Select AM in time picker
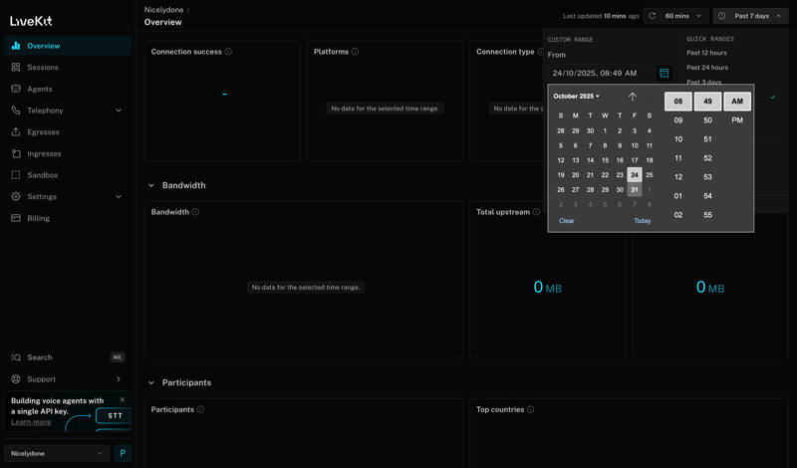The height and width of the screenshot is (468, 797). 737,102
